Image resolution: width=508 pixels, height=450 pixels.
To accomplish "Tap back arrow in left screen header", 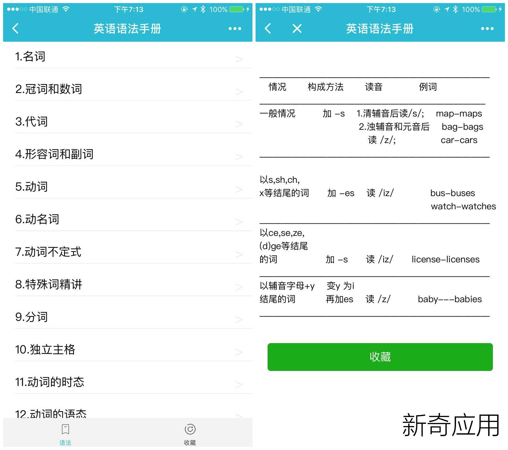I will [x=15, y=29].
